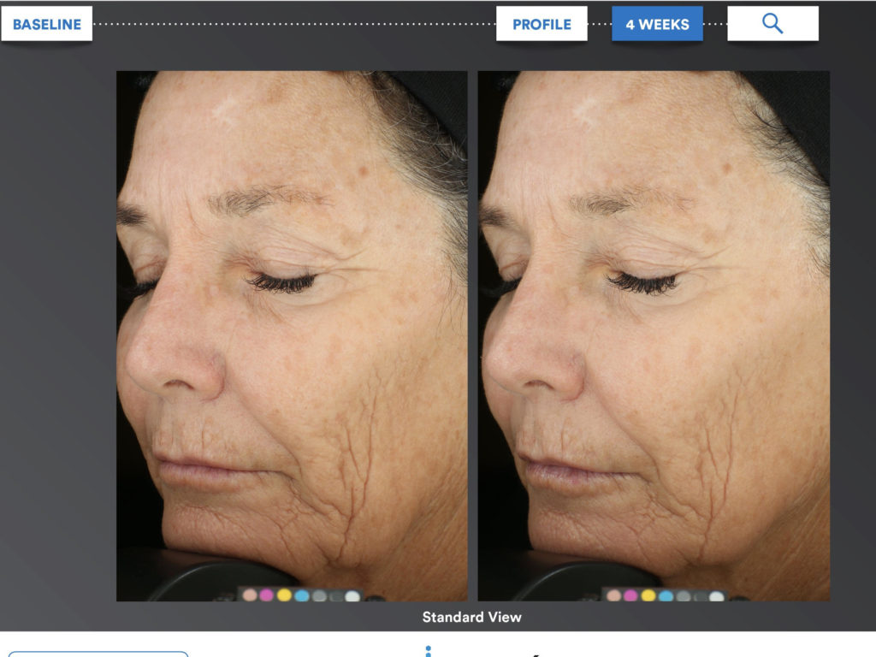Screen dimensions: 876x657
Task: Click the Standard View caption
Action: click(x=472, y=617)
